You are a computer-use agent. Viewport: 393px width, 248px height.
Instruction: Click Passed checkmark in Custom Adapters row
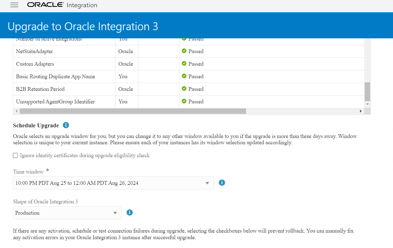tap(184, 63)
